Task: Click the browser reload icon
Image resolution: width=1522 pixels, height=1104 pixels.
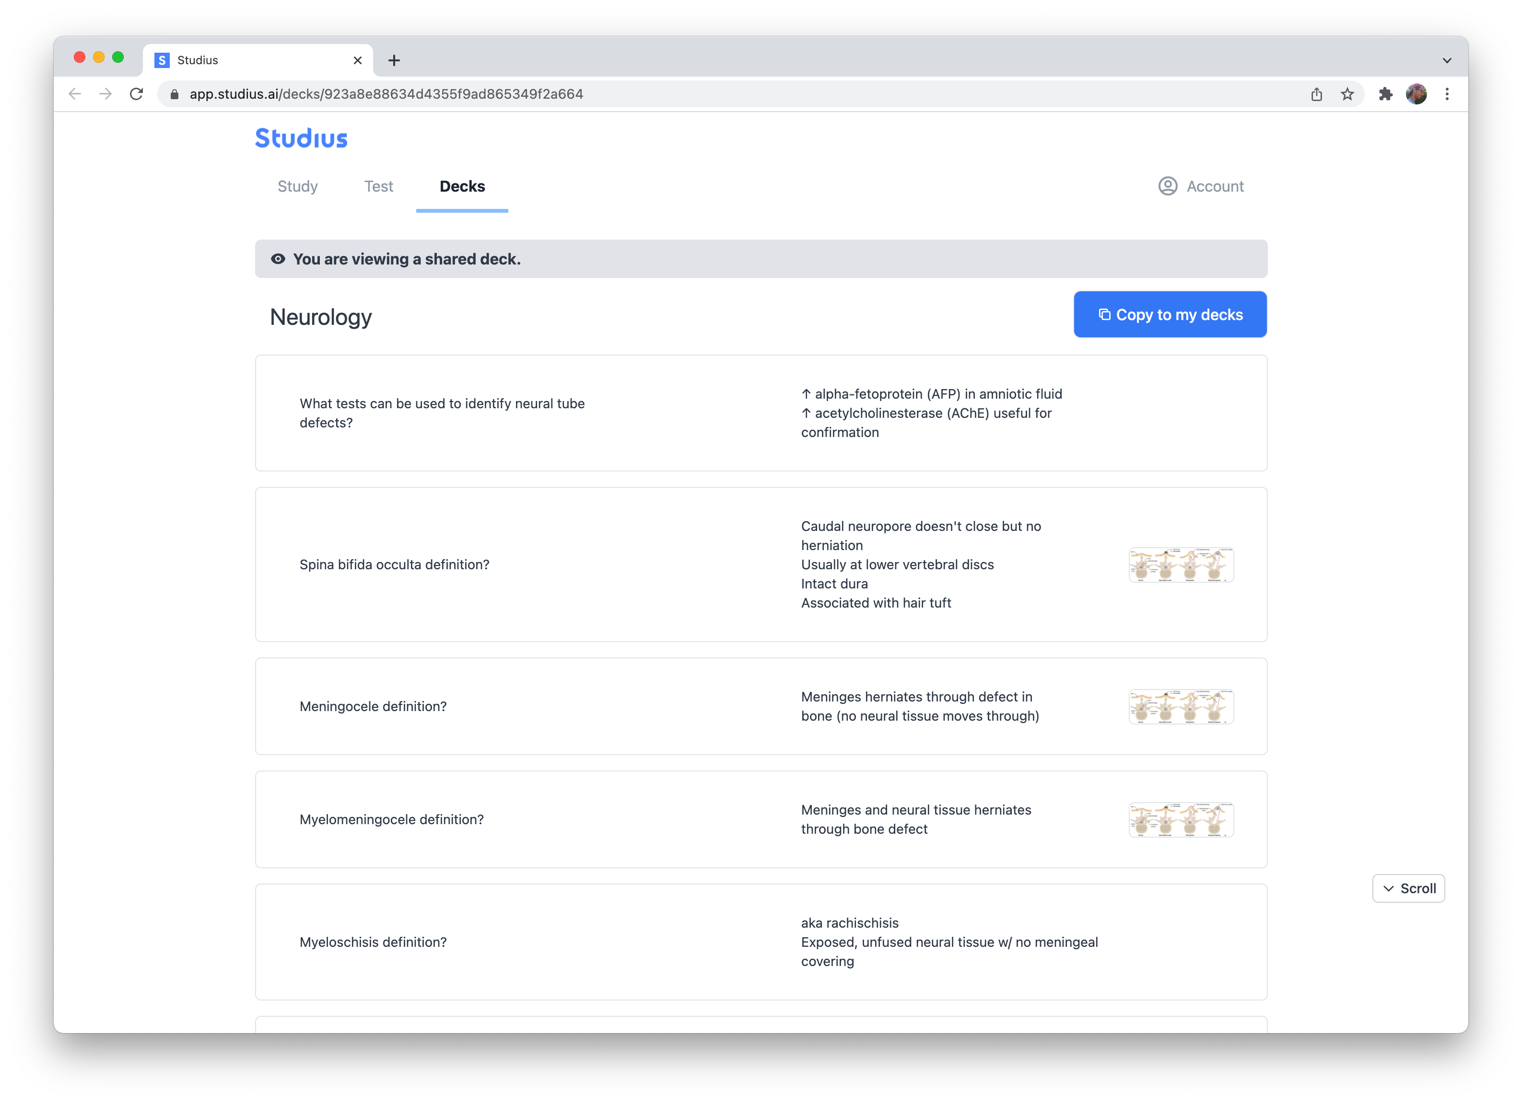Action: pyautogui.click(x=136, y=94)
